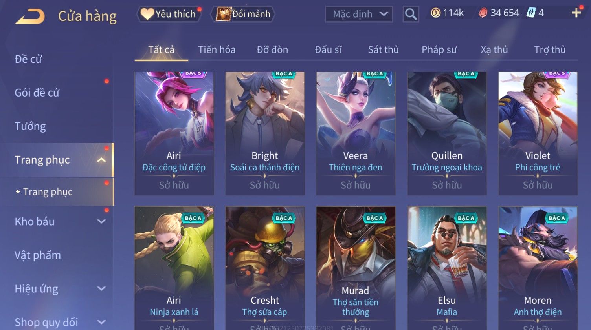Switch to the Sát thủ tab
Screen dimensions: 591x330
click(383, 50)
